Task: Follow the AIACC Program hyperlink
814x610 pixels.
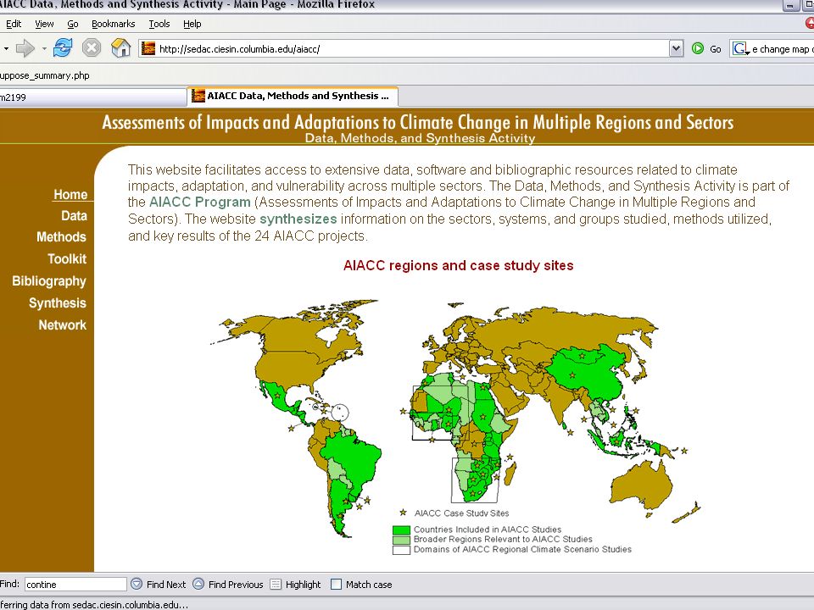Action: pos(200,202)
